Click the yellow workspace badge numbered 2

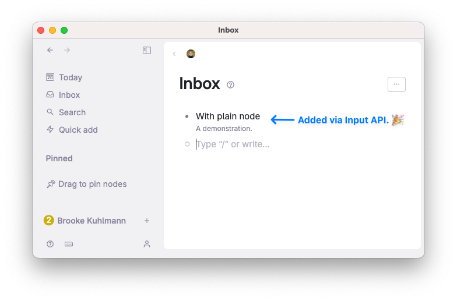49,220
